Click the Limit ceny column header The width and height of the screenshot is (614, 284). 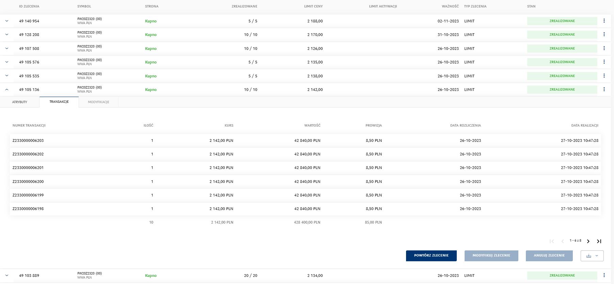(313, 6)
